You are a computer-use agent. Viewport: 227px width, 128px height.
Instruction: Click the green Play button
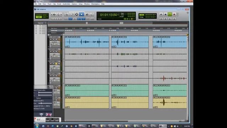pos(170,14)
